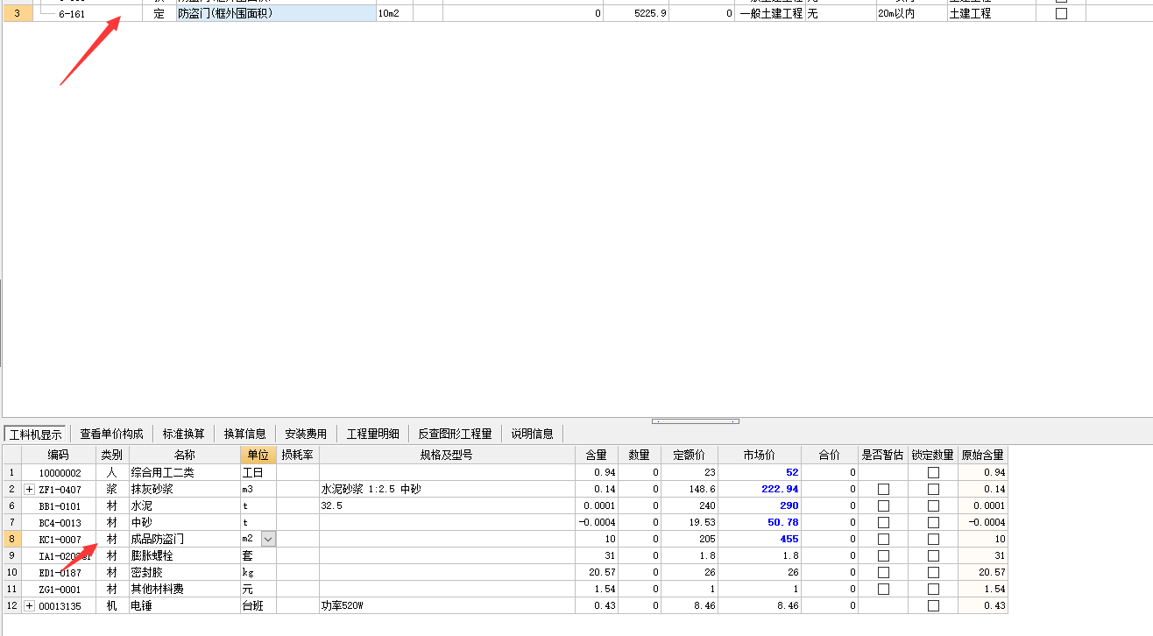Click the 类别 column header
Image resolution: width=1153 pixels, height=636 pixels.
[x=111, y=456]
